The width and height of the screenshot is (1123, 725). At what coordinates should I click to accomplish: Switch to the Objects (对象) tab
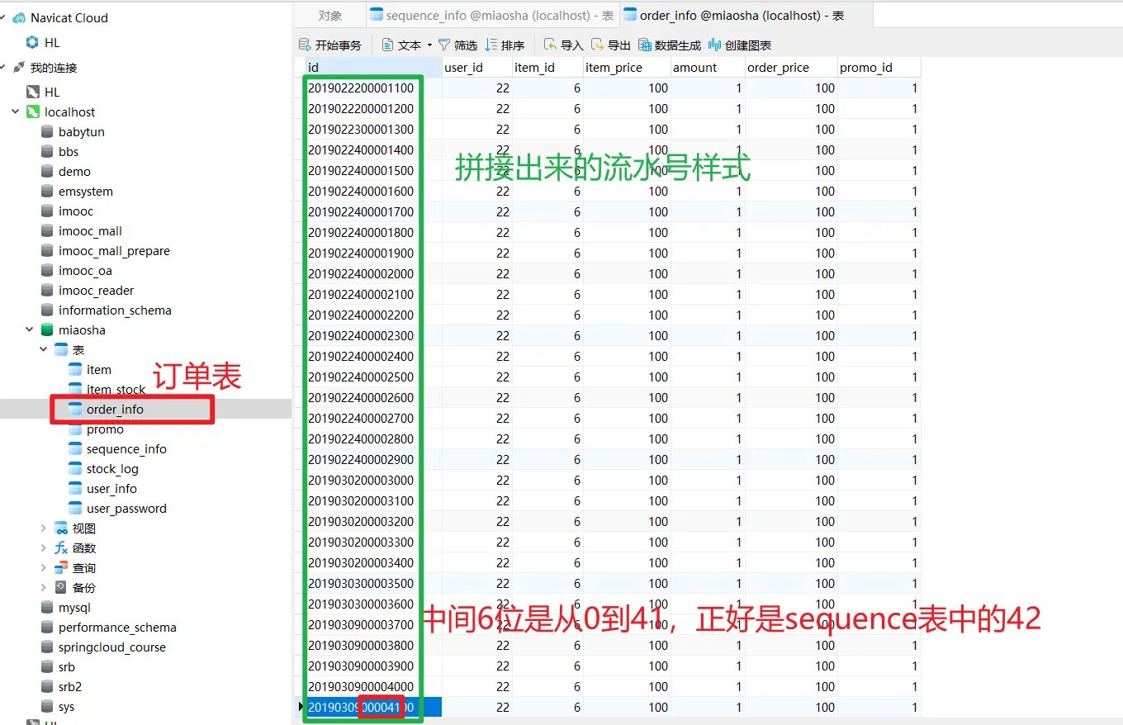click(x=330, y=16)
